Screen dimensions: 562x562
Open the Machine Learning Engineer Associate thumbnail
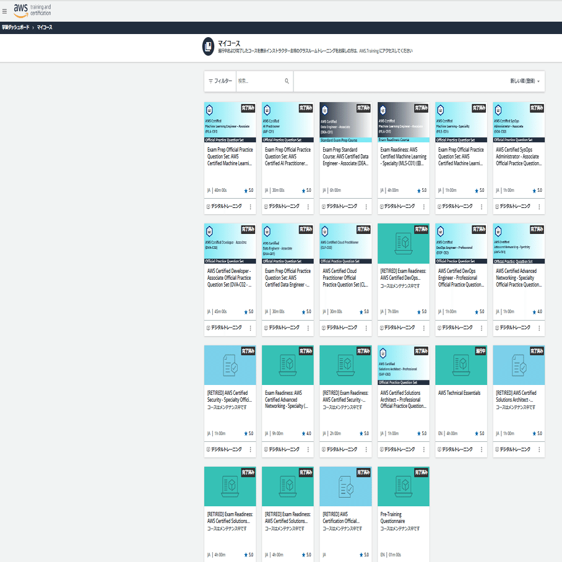click(x=230, y=122)
